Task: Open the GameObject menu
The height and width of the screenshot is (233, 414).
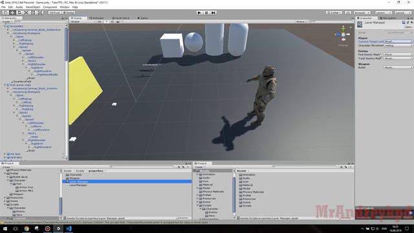Action: click(x=33, y=7)
